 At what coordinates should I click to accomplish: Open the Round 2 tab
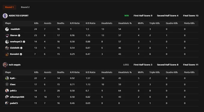click(x=25, y=7)
